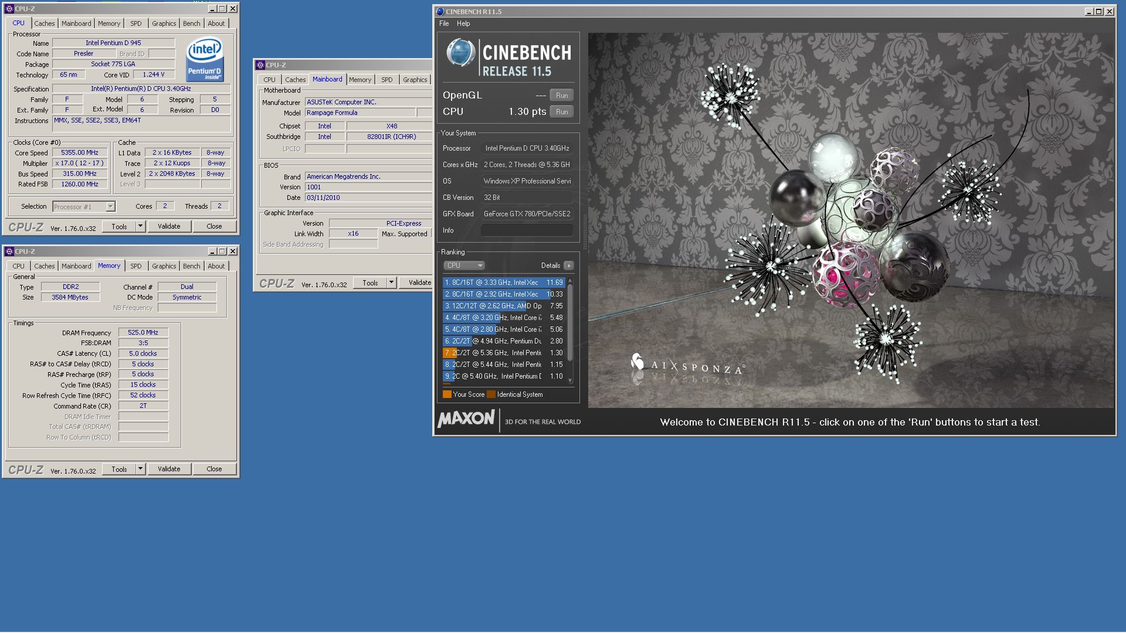Switch to Mainboard tab in top-left CPU-Z window
Screen dimensions: 1126x633
click(76, 23)
